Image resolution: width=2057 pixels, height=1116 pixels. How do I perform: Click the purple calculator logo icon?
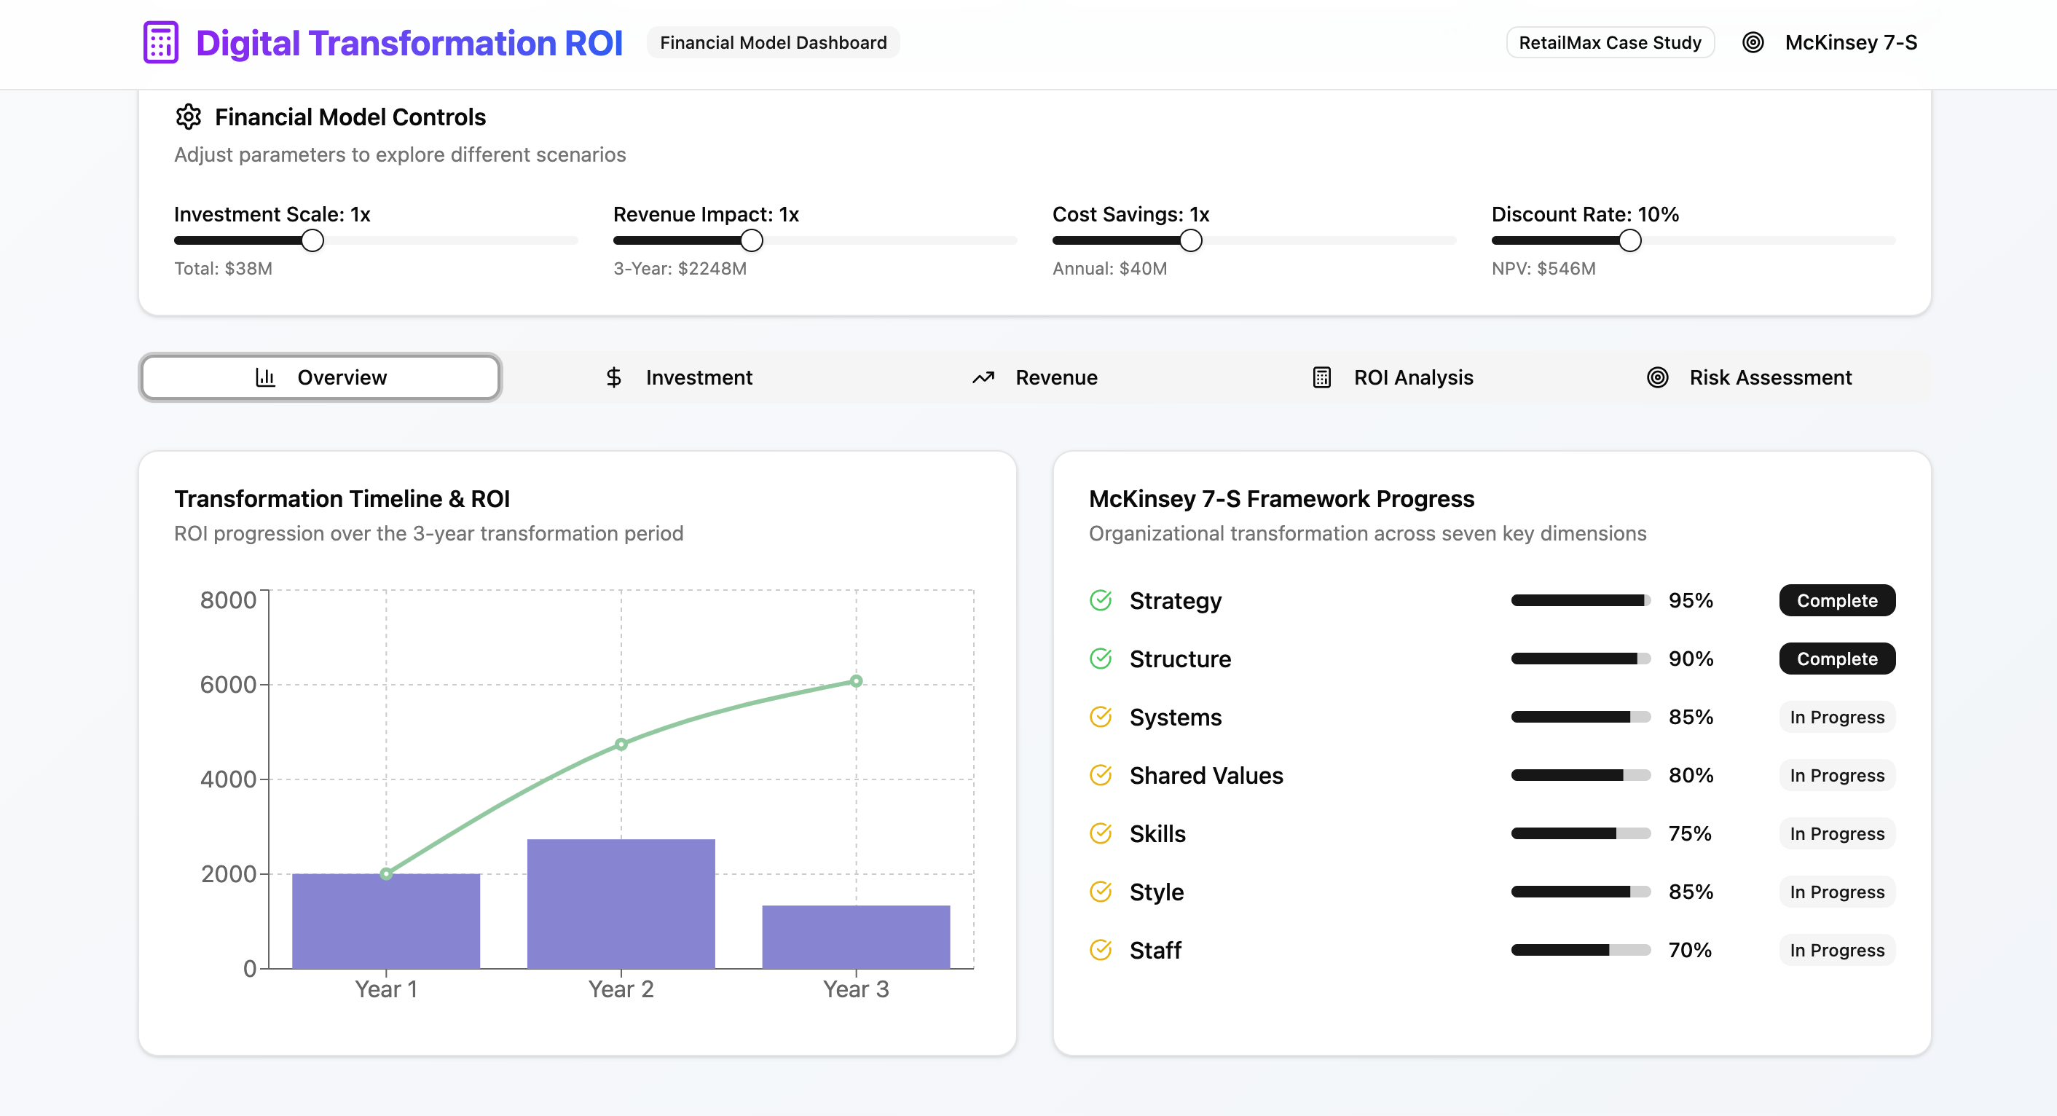click(160, 42)
